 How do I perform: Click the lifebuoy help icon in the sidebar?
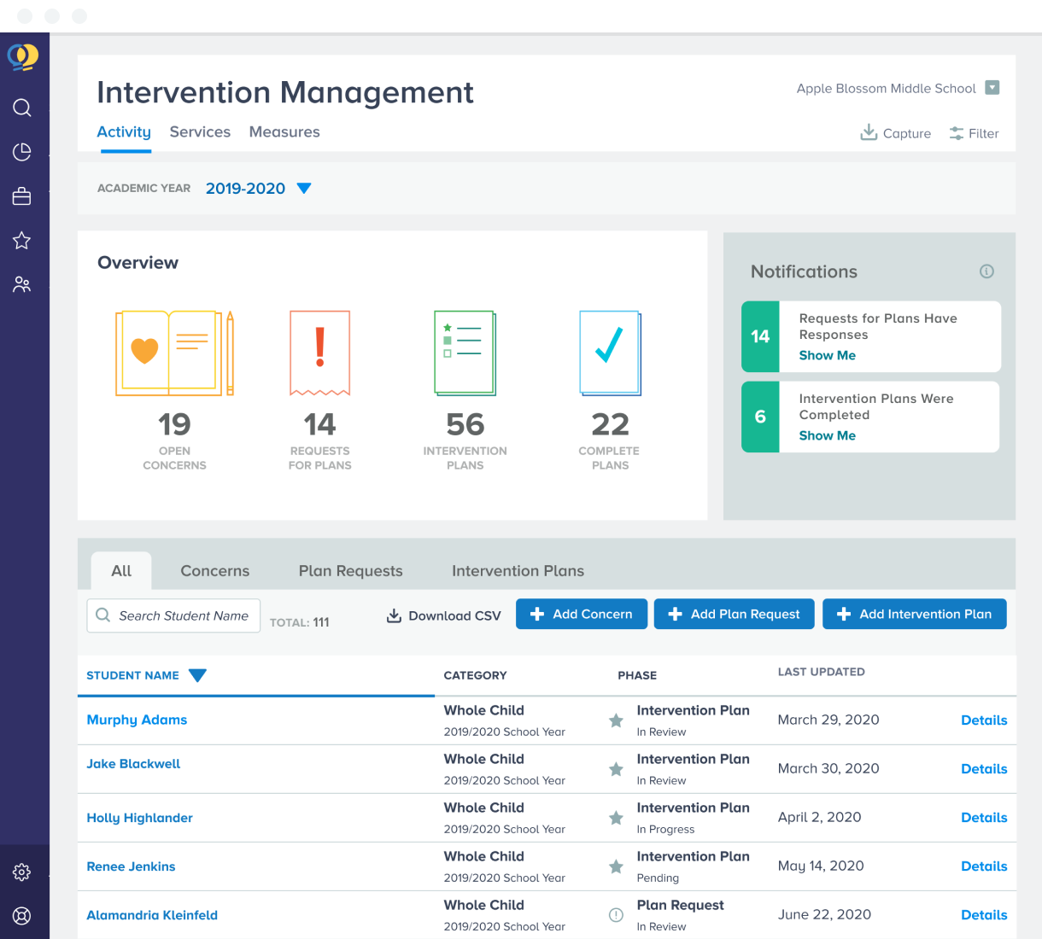[x=22, y=916]
